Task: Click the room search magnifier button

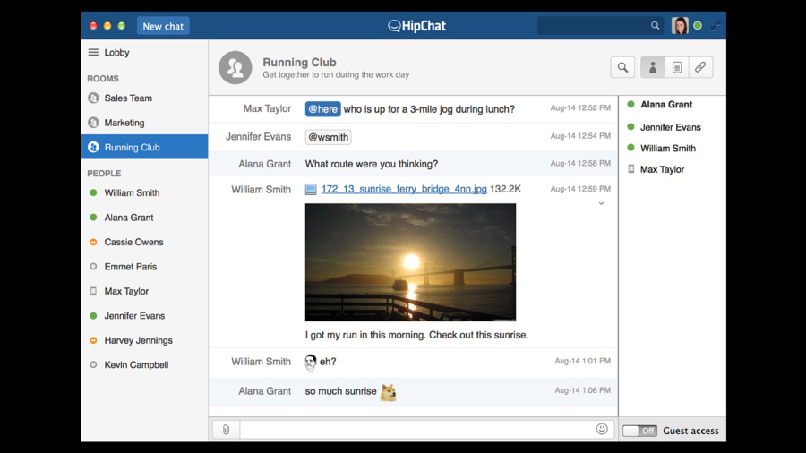Action: tap(622, 67)
